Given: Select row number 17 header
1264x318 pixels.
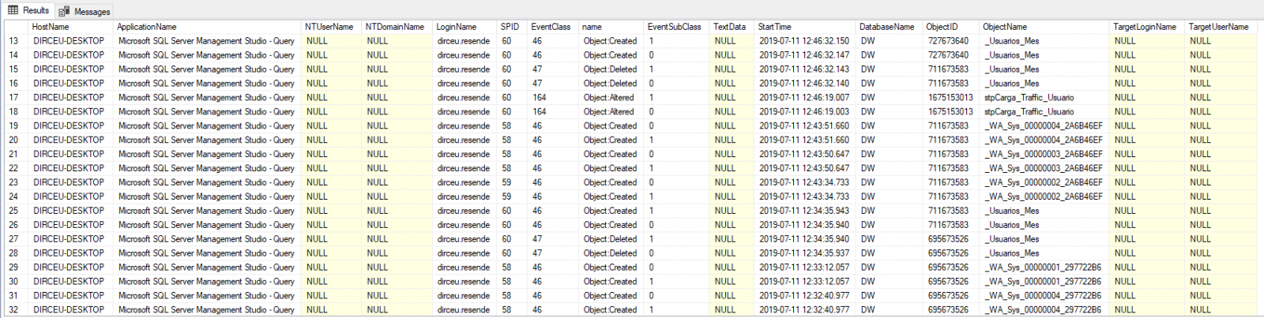Looking at the screenshot, I should (x=14, y=98).
